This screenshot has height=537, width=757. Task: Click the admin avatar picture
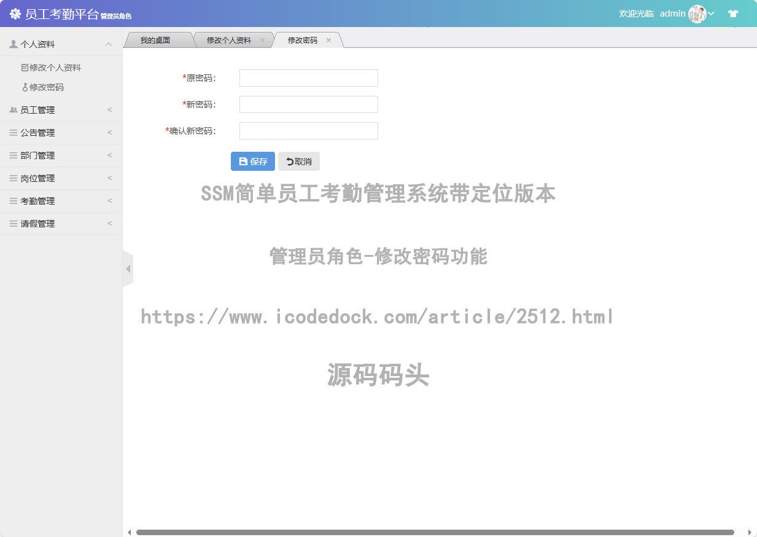click(x=697, y=14)
